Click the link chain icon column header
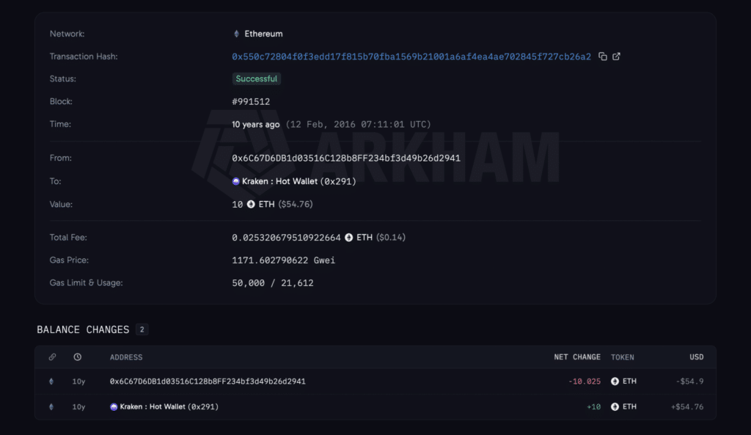The width and height of the screenshot is (751, 435). click(x=52, y=357)
